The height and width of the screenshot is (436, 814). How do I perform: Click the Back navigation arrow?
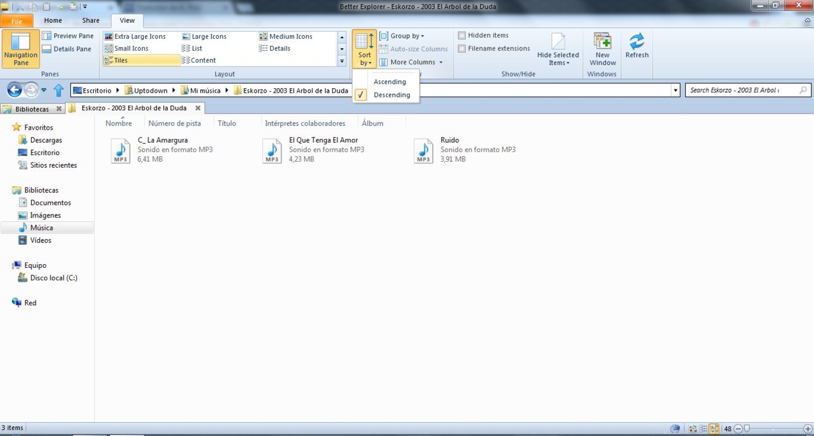pyautogui.click(x=15, y=90)
